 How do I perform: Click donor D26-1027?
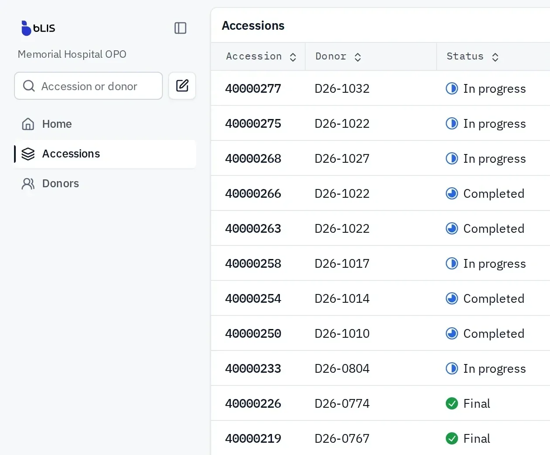(342, 158)
